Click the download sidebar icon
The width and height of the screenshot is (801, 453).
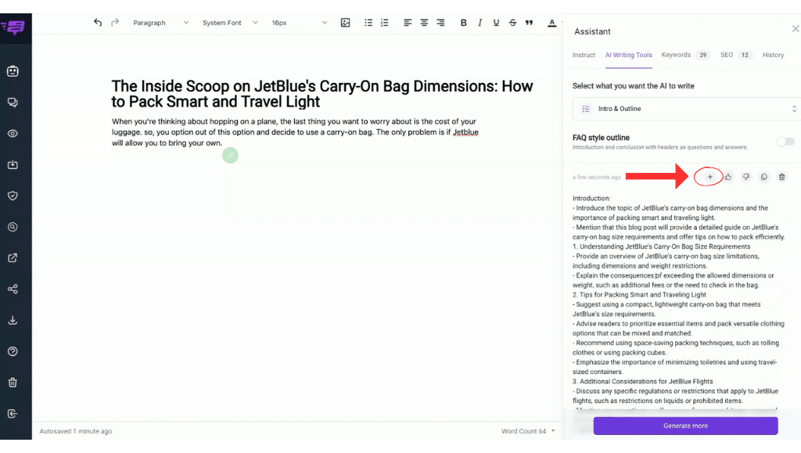point(13,320)
